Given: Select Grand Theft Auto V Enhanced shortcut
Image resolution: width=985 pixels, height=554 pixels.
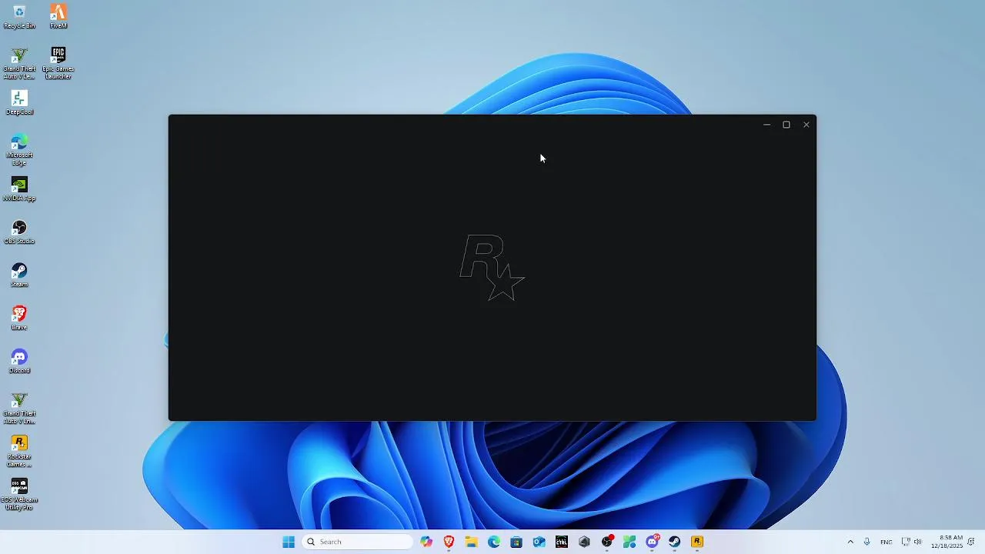Looking at the screenshot, I should (19, 408).
